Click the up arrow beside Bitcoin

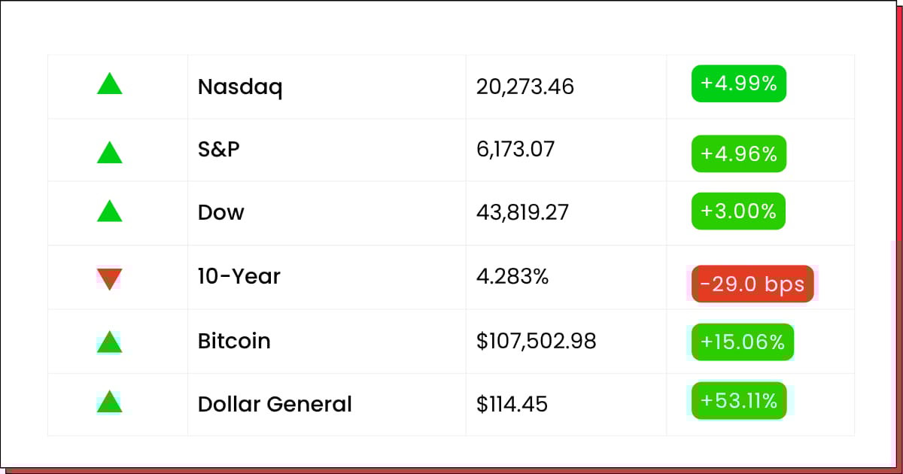pyautogui.click(x=109, y=342)
